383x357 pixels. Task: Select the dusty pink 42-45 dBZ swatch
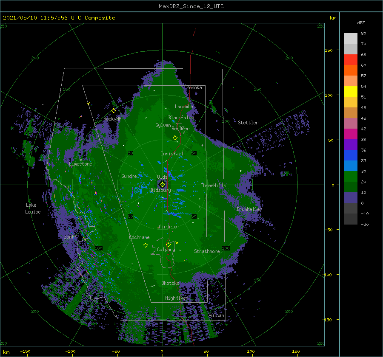(351, 123)
